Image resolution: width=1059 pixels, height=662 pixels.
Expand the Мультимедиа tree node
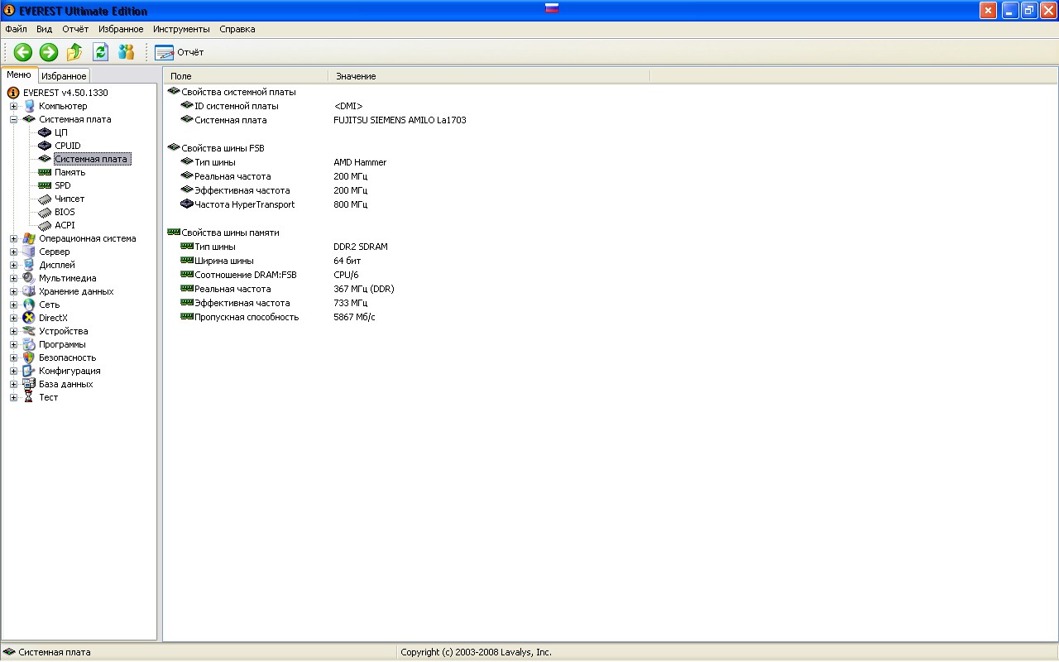click(x=13, y=278)
